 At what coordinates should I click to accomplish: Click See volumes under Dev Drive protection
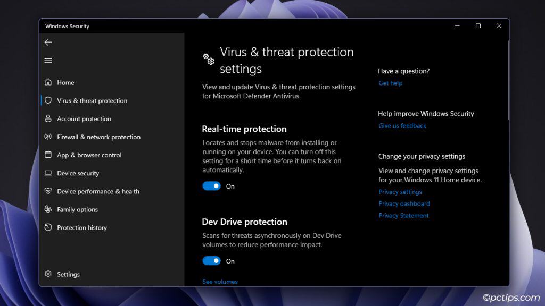(x=220, y=282)
